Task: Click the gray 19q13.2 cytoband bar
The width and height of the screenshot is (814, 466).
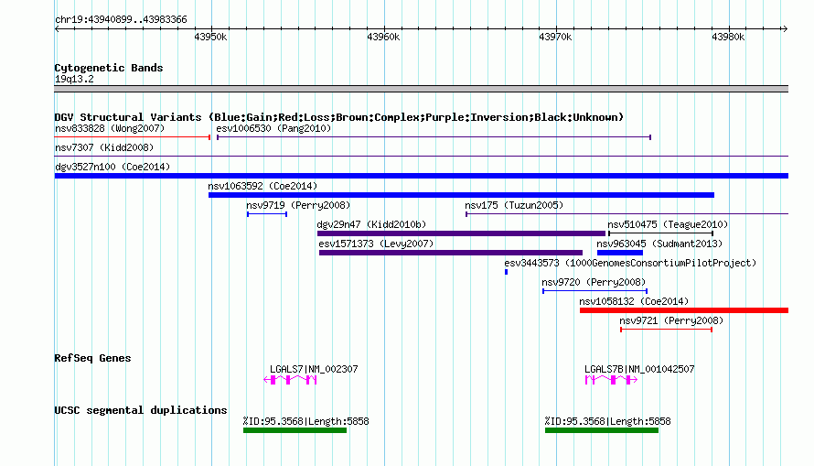Action: (x=422, y=89)
